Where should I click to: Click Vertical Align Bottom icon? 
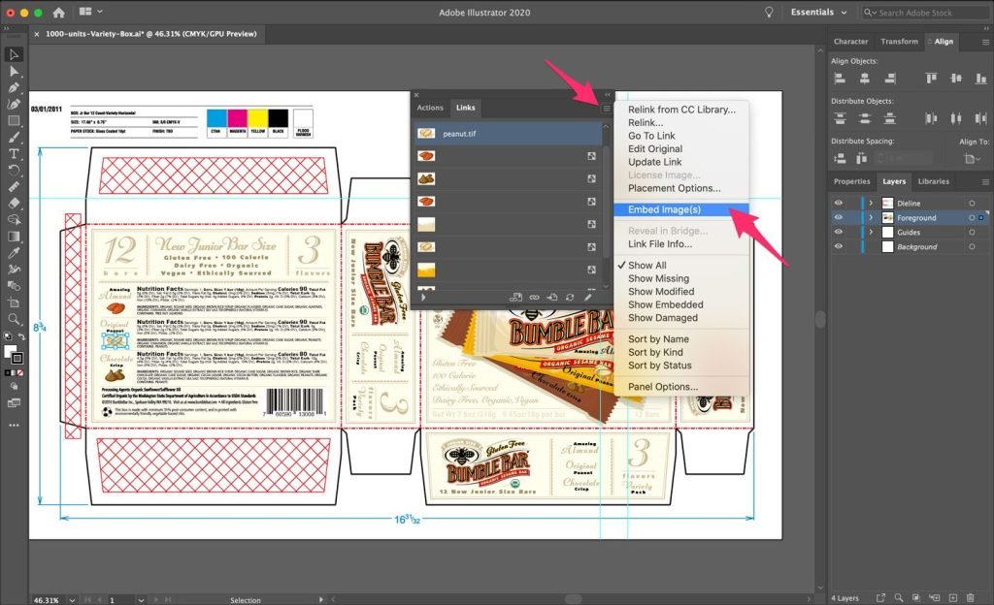980,79
